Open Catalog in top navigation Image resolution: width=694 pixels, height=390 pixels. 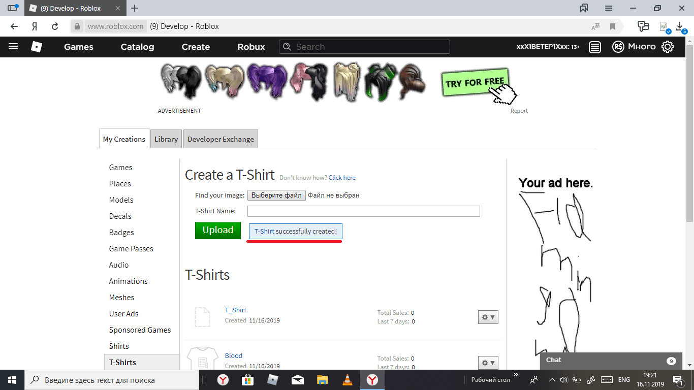(x=137, y=47)
